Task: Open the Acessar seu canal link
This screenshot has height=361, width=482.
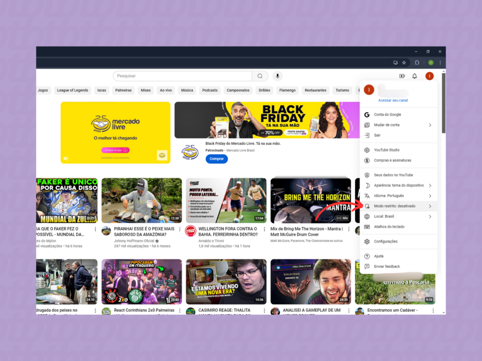Action: (392, 100)
